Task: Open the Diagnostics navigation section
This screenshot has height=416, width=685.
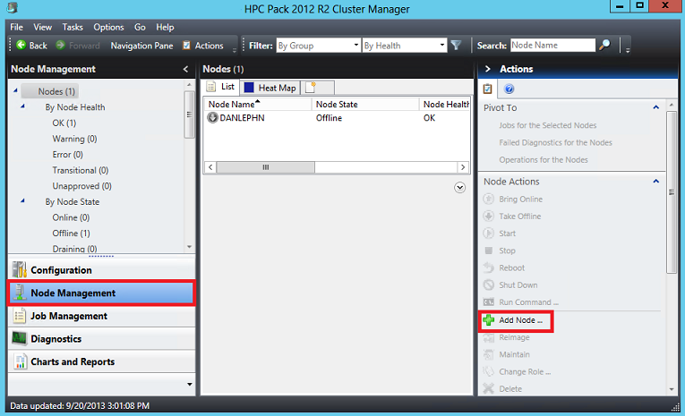Action: [x=101, y=339]
